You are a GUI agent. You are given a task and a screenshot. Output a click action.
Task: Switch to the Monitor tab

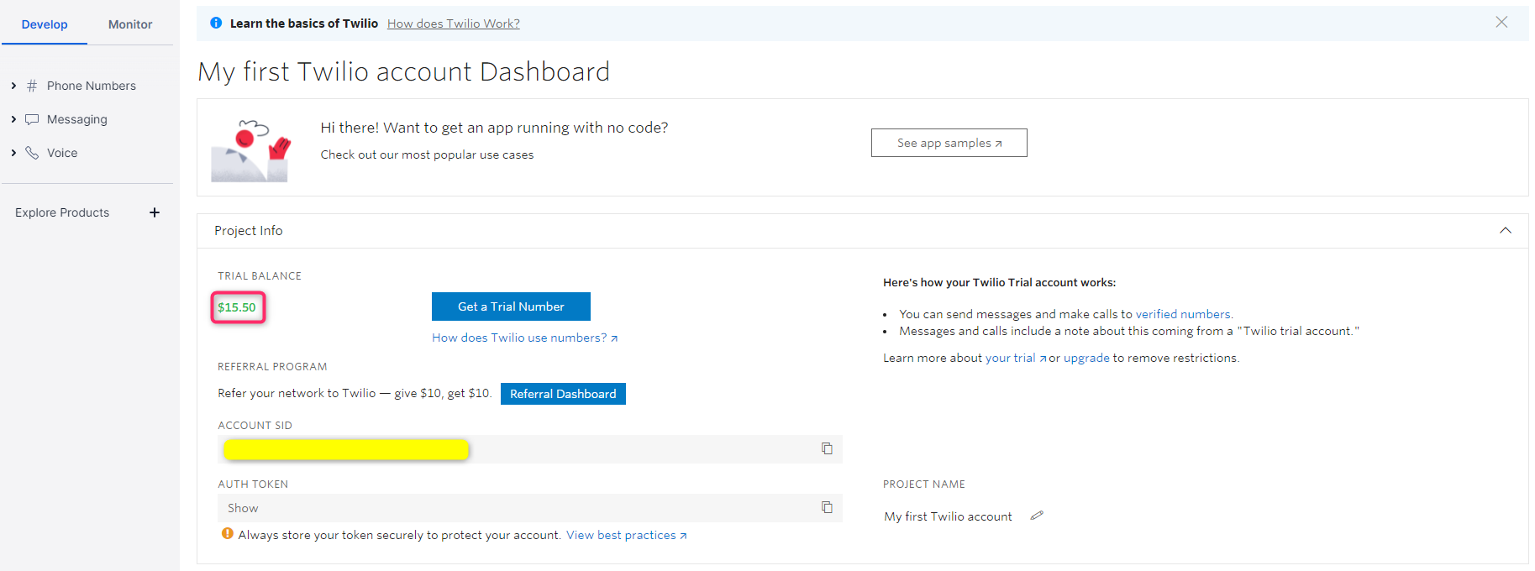[130, 24]
